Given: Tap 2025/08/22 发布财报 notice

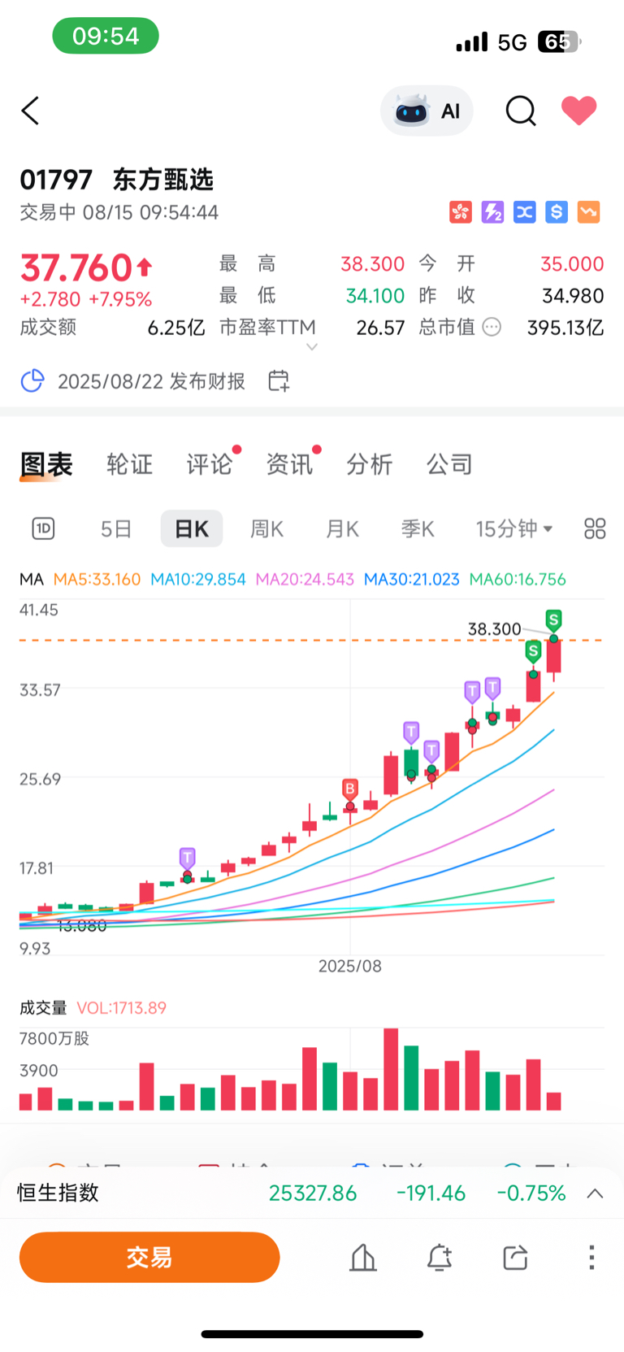Looking at the screenshot, I should (151, 380).
